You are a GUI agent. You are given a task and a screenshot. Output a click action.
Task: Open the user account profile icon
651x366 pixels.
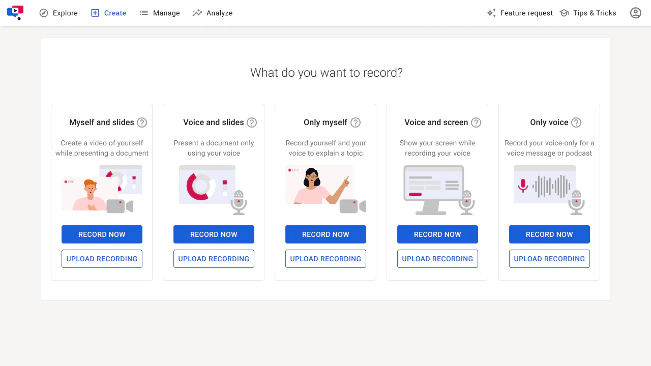635,13
